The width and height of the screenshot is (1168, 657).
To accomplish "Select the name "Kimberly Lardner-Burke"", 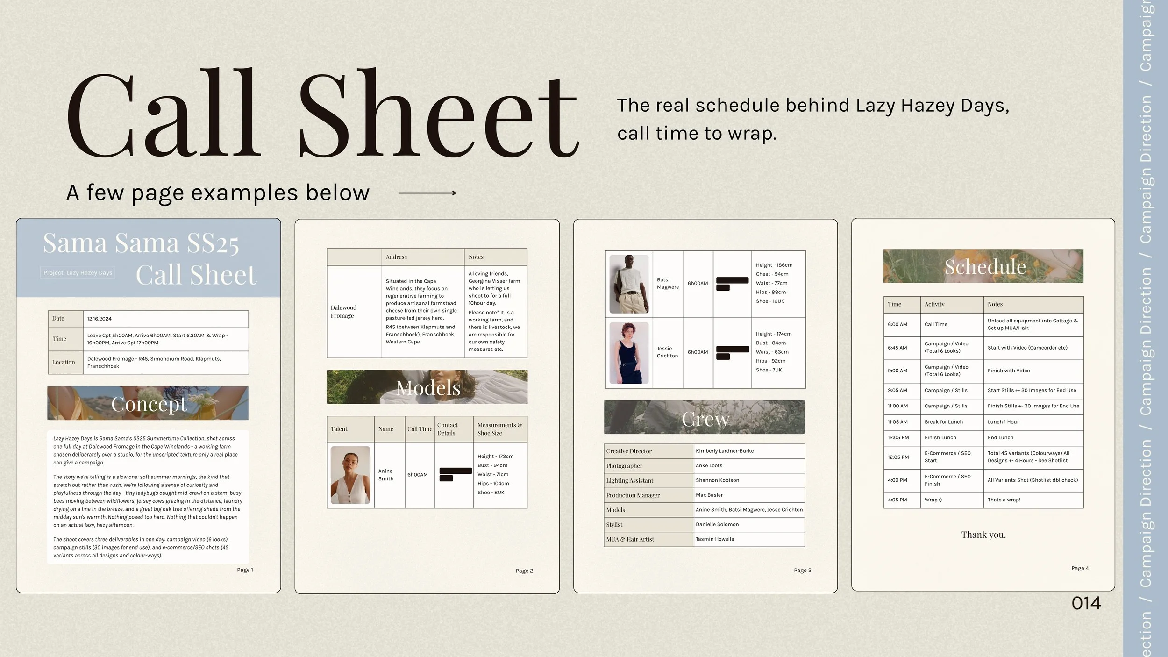I will [x=725, y=451].
